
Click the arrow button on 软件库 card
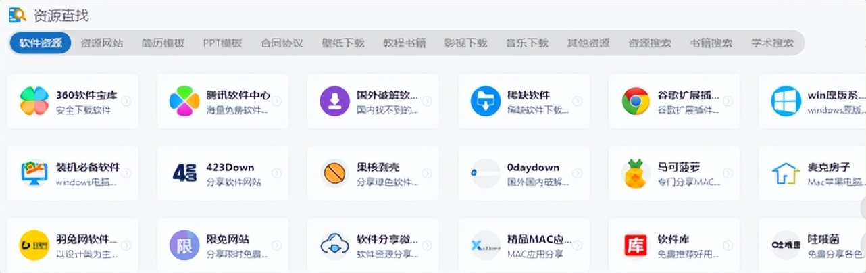pos(728,245)
